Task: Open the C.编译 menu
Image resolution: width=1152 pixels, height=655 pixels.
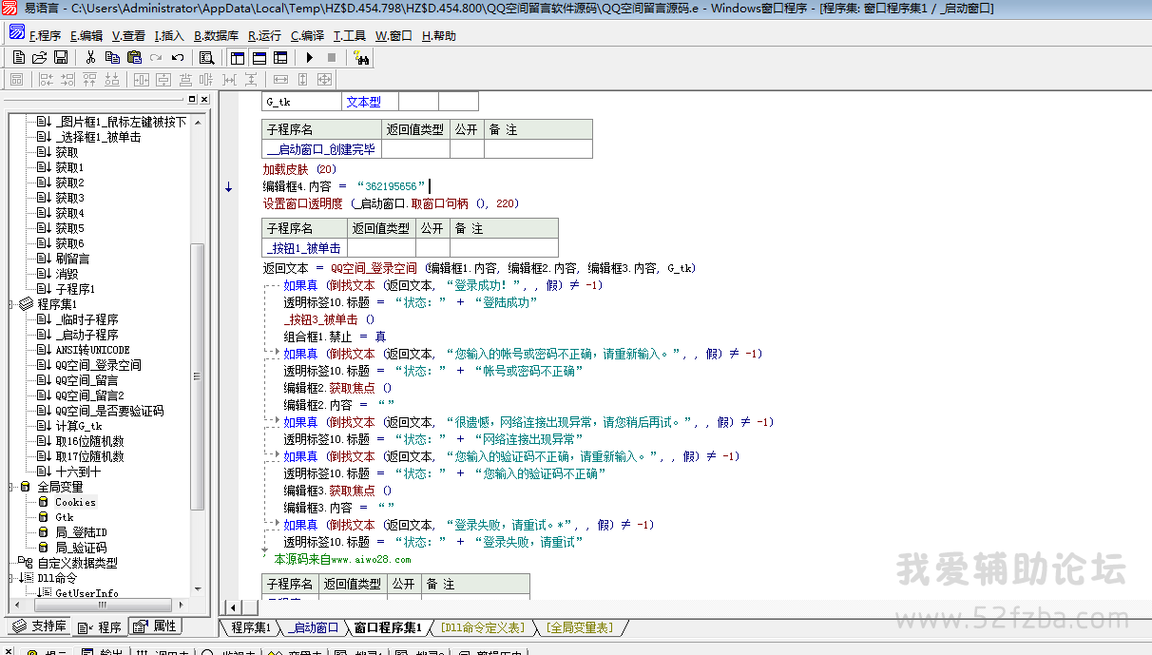Action: click(x=308, y=36)
